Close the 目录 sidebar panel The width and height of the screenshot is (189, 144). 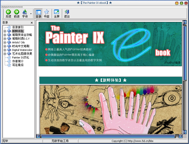click(x=32, y=23)
